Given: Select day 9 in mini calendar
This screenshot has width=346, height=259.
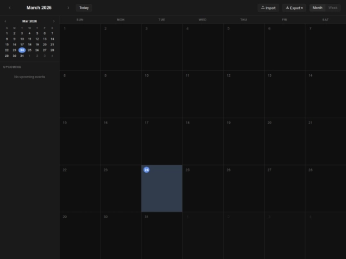Looking at the screenshot, I should pos(14,39).
